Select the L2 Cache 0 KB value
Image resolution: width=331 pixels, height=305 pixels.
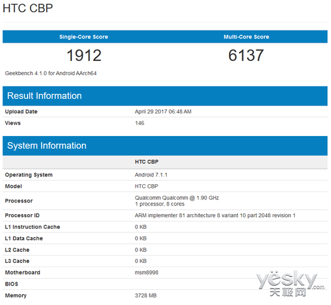click(x=141, y=250)
